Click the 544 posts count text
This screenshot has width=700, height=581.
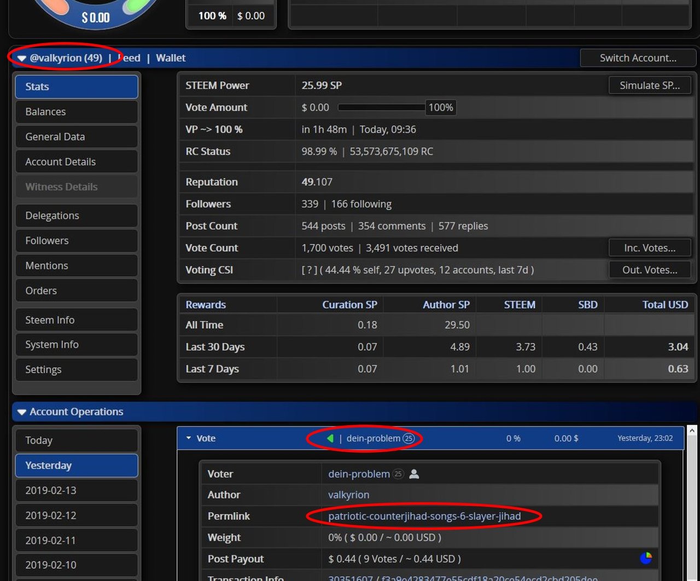point(323,226)
